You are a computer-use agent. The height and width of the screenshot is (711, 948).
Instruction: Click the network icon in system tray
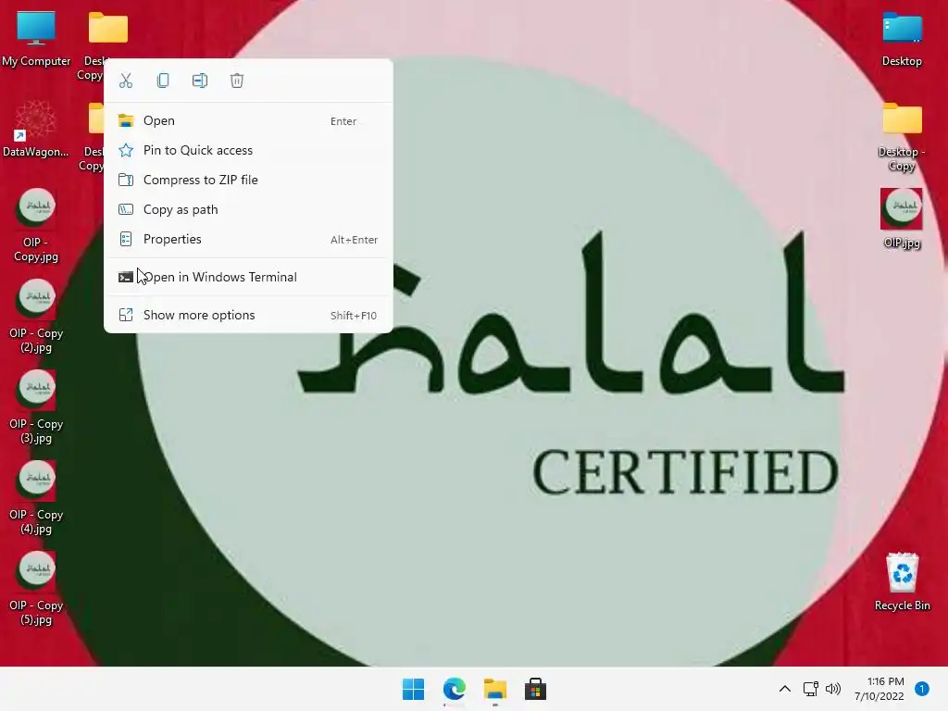click(x=810, y=689)
